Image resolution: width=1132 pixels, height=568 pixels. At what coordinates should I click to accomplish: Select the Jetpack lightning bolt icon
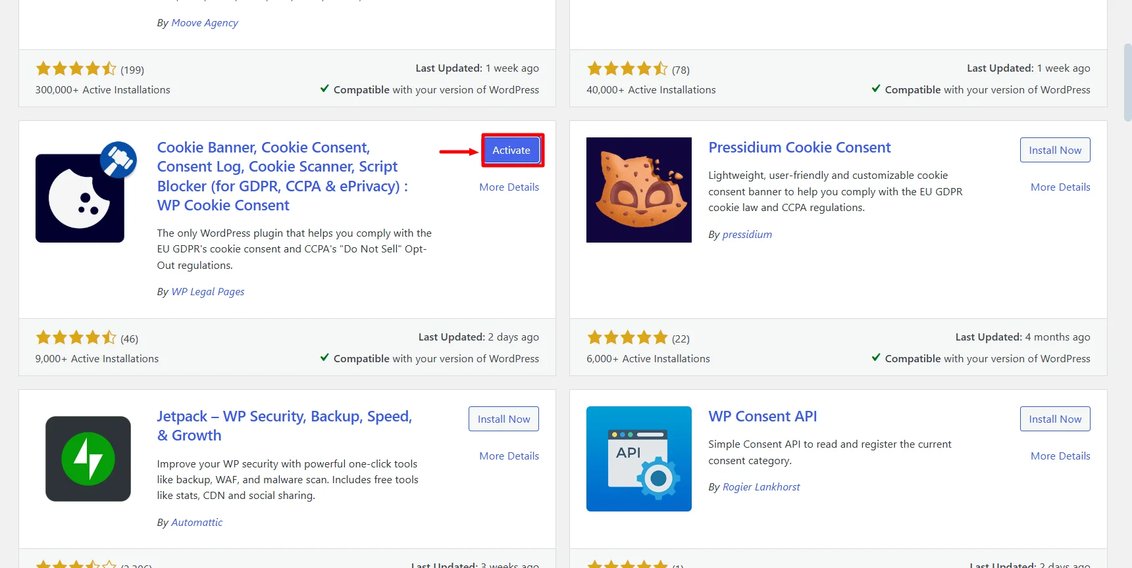88,458
